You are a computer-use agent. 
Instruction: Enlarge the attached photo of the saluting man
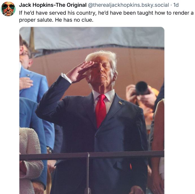click(x=92, y=110)
